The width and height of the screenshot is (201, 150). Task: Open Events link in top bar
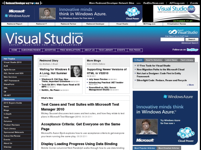tap(194, 3)
